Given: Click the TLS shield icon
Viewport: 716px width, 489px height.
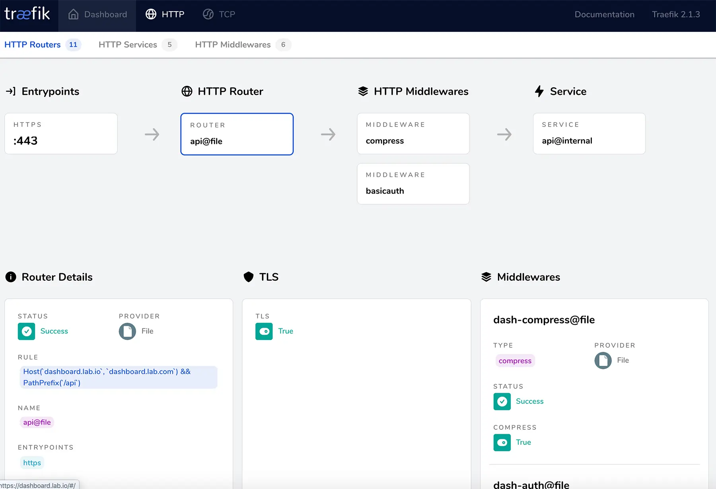Looking at the screenshot, I should click(x=249, y=277).
